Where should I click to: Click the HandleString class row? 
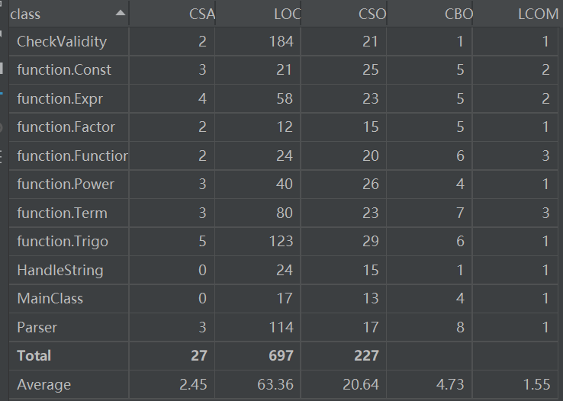click(60, 270)
